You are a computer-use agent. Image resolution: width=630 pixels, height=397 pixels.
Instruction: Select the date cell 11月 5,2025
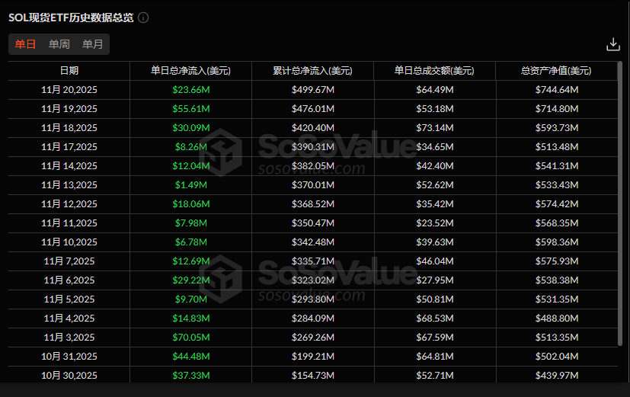[69, 299]
